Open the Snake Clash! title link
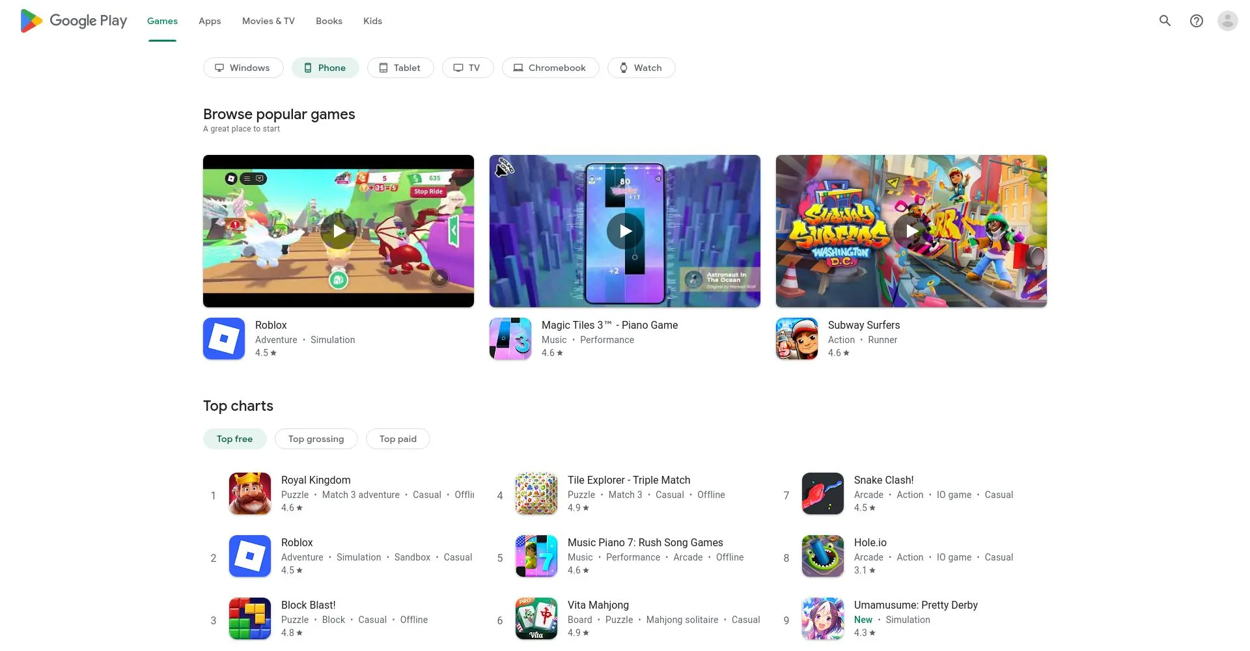This screenshot has width=1250, height=651. 883,480
